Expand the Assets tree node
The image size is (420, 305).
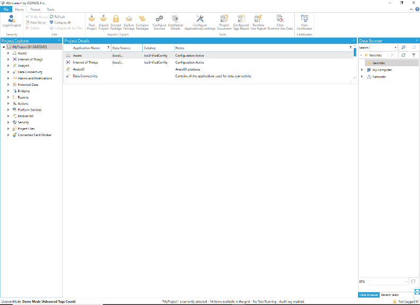point(8,53)
